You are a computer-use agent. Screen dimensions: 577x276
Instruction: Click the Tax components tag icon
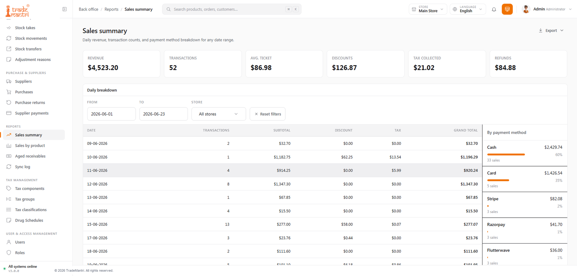[x=9, y=188]
